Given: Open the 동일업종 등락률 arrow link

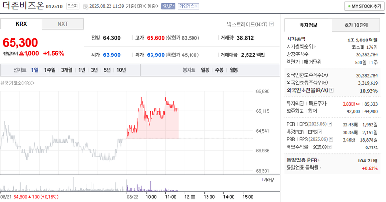Looking at the screenshot, I should pos(320,168).
